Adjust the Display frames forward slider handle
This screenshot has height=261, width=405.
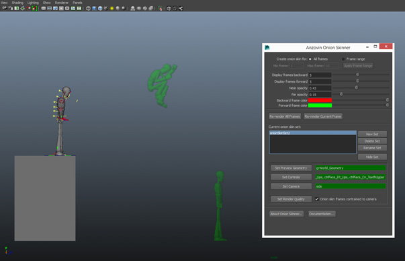pos(357,81)
